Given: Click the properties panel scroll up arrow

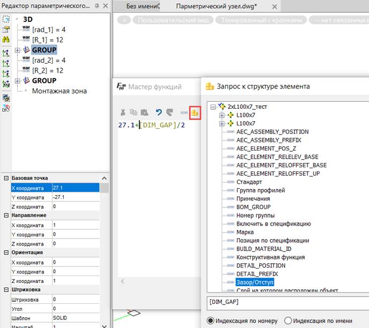Looking at the screenshot, I should [x=104, y=178].
